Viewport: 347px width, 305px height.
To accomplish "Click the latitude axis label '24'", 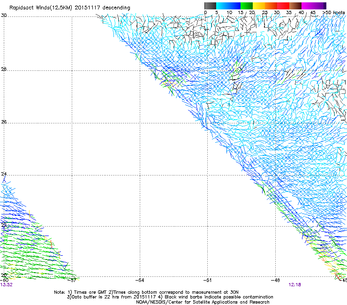I will point(4,174).
